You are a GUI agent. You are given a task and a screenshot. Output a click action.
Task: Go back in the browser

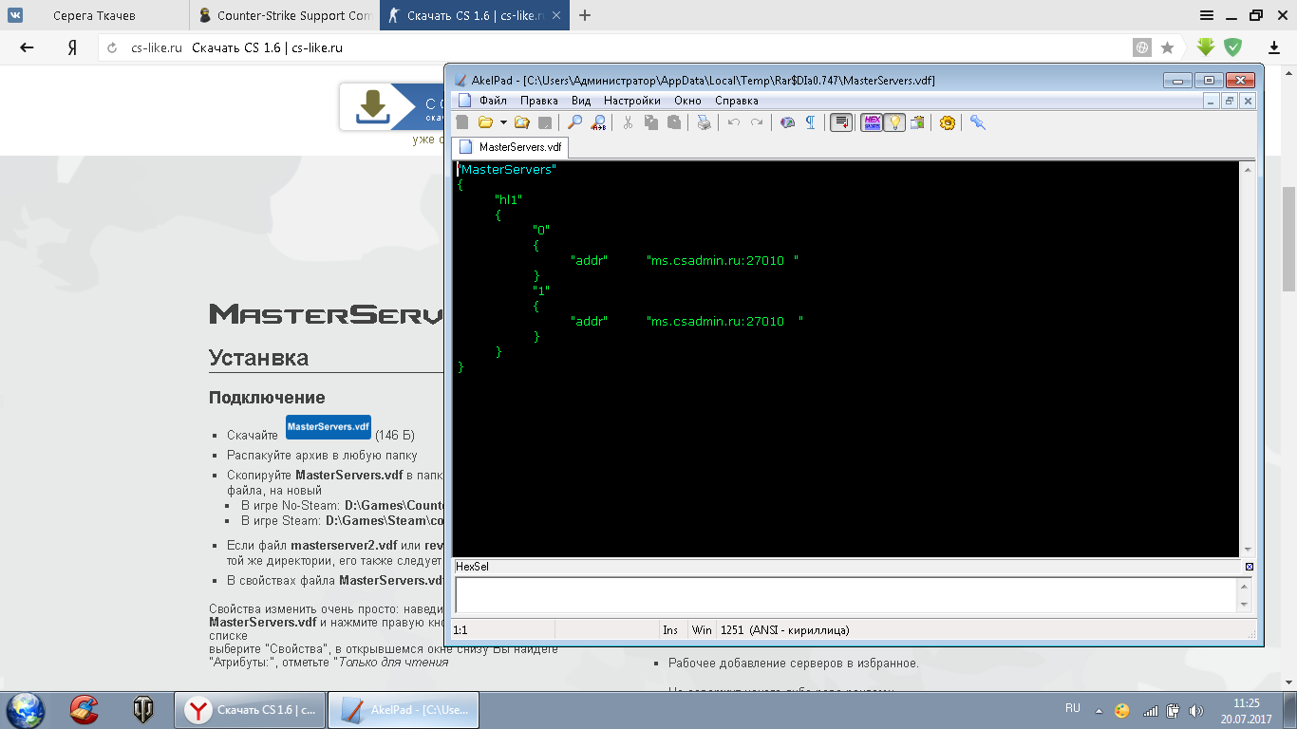point(27,47)
